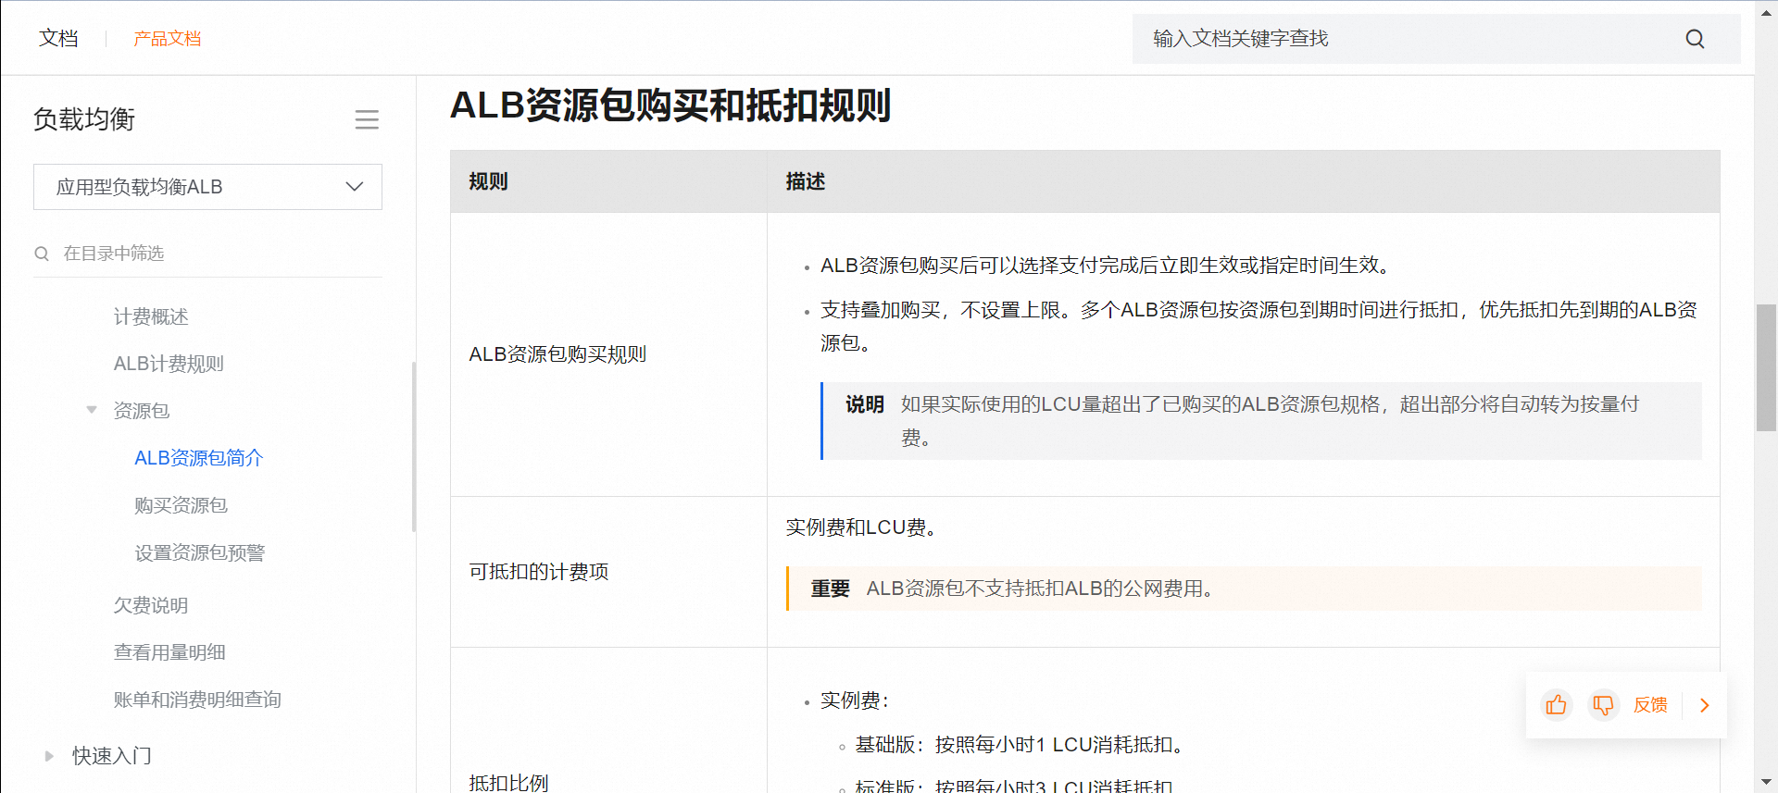Viewport: 1778px width, 793px height.
Task: Collapse the 资源包 tree section
Action: point(92,410)
